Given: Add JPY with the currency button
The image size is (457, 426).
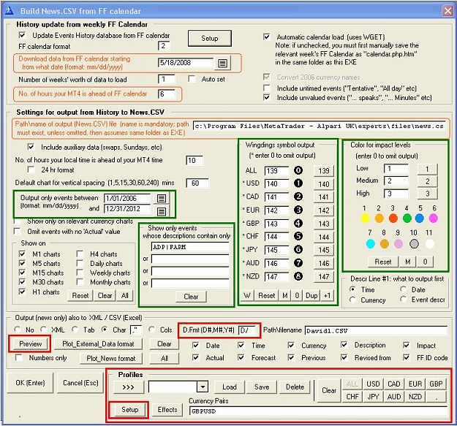Looking at the screenshot, I should pyautogui.click(x=373, y=397).
